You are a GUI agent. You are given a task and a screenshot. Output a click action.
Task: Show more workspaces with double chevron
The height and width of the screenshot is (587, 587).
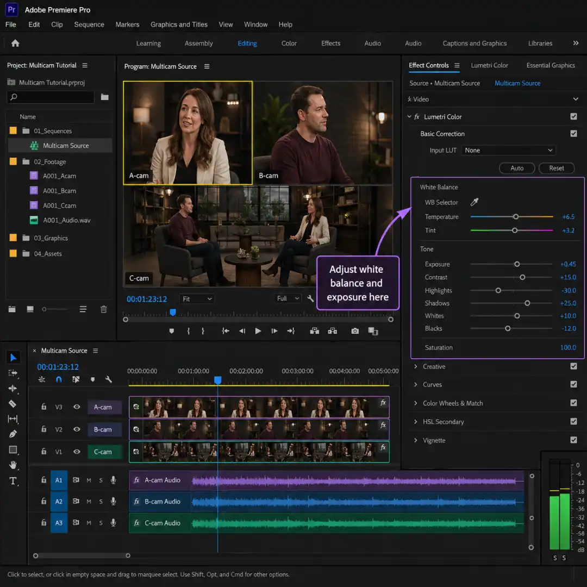click(x=576, y=43)
